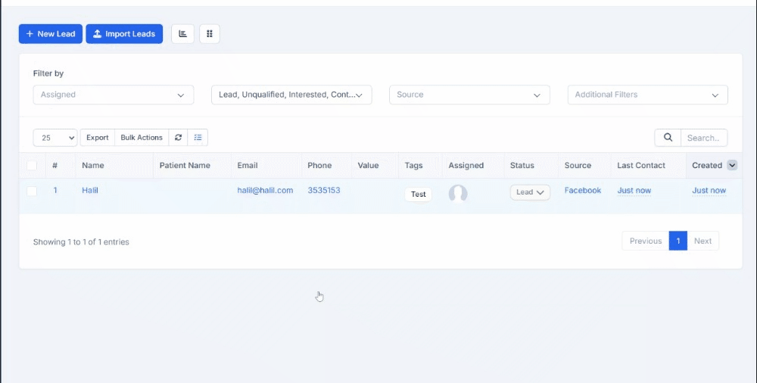Tick the select-all header checkbox
The image size is (757, 383).
(32, 165)
